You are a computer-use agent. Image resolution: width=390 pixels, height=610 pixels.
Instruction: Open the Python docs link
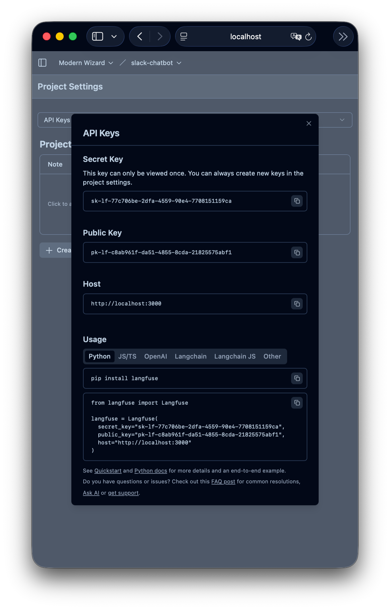pyautogui.click(x=151, y=471)
